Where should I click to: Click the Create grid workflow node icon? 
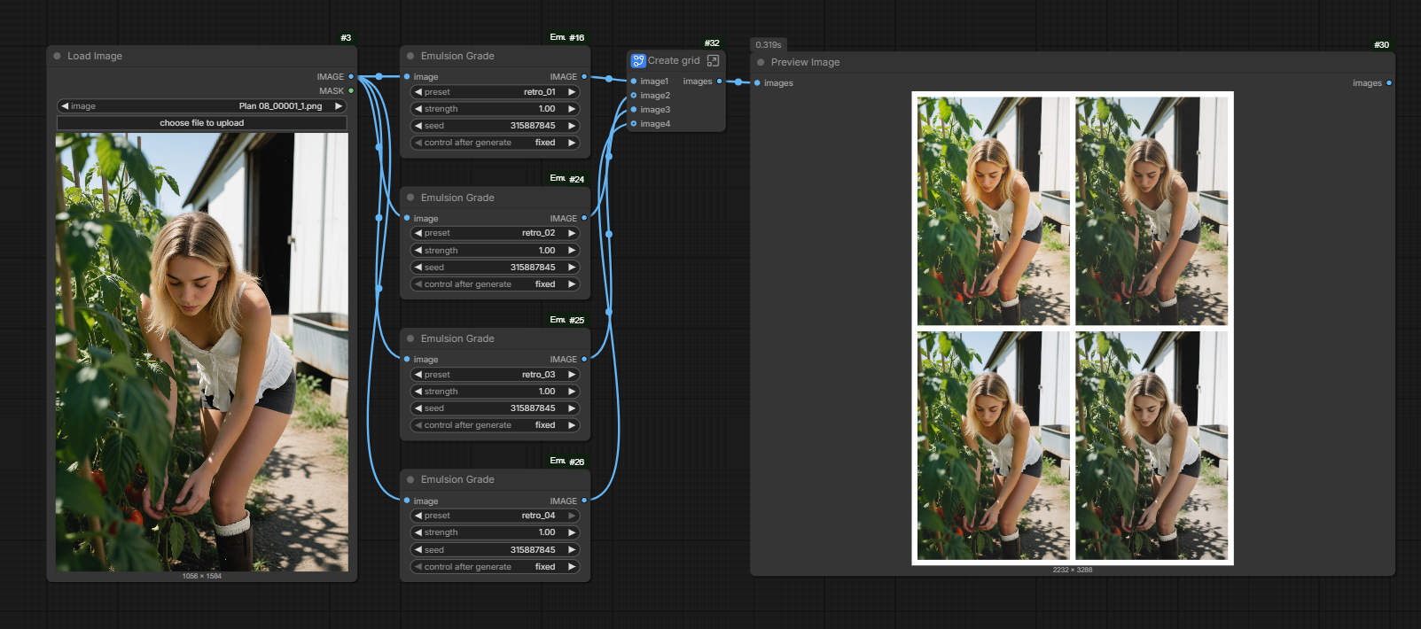tap(638, 61)
